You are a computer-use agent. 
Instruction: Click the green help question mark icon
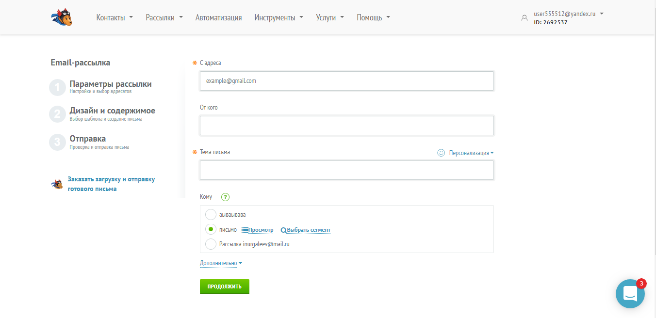pos(225,197)
